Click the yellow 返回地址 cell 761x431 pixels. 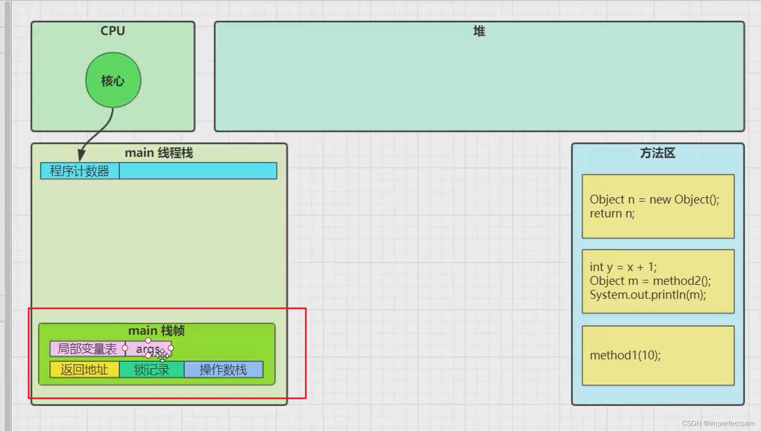[84, 370]
